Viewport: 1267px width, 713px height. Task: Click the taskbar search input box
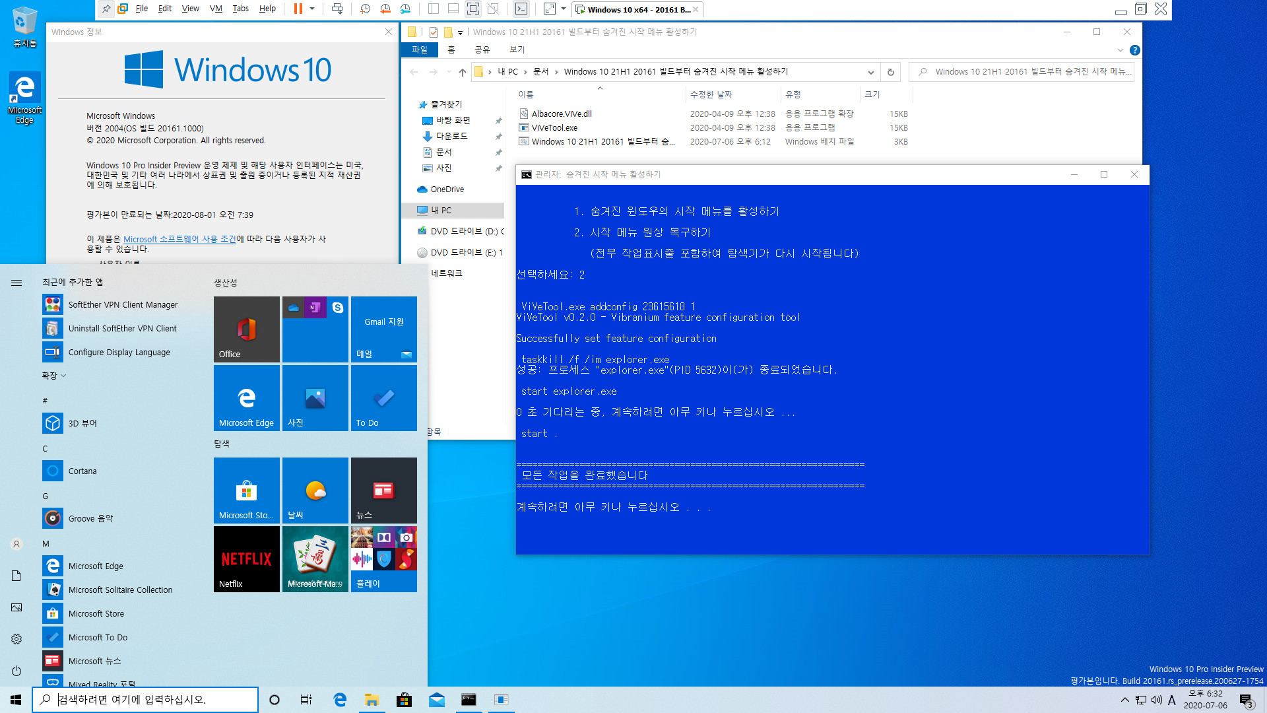pyautogui.click(x=145, y=700)
